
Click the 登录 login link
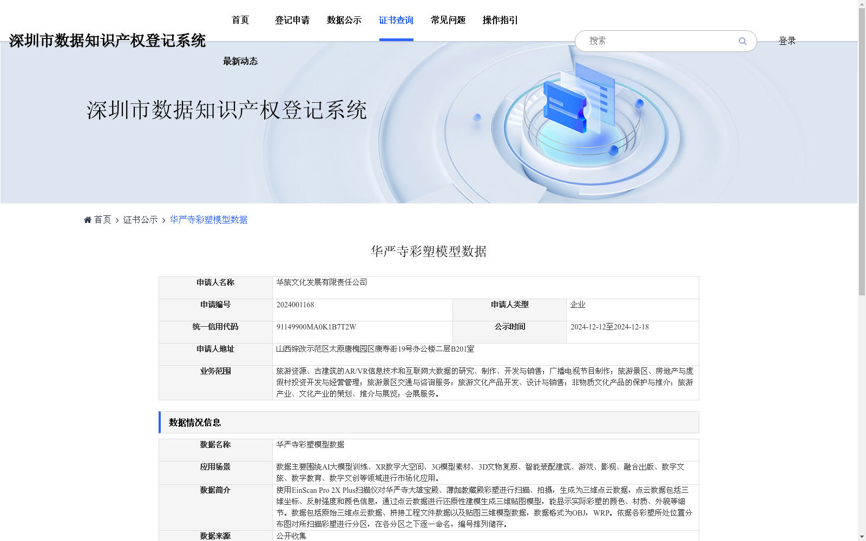pyautogui.click(x=787, y=41)
